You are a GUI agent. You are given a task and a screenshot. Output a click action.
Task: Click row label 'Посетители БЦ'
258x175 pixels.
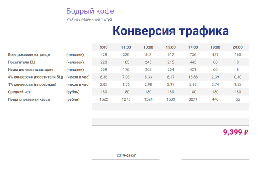tap(22, 62)
